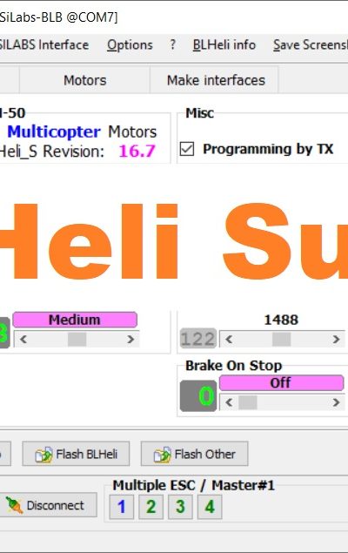Click the Flash Other icon button

tap(194, 454)
